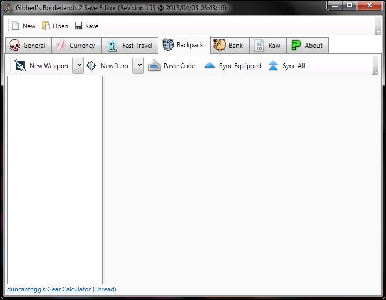386x300 pixels.
Task: Open the About tab
Action: pos(307,45)
